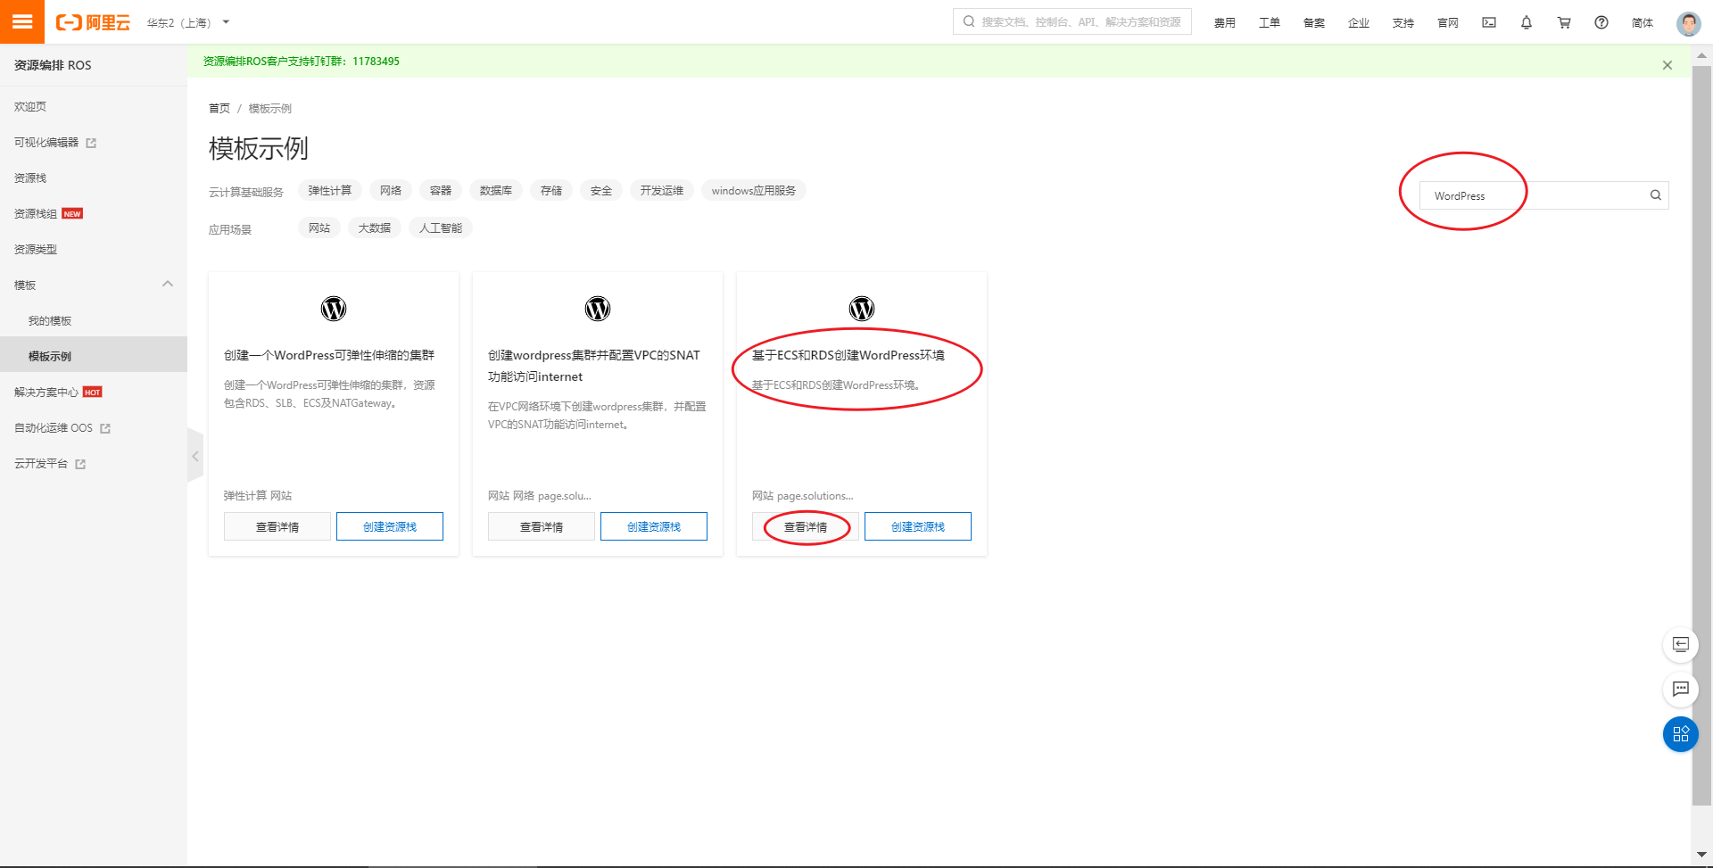Screen dimensions: 1713x868
Task: Filter by 网络 tag
Action: [391, 191]
